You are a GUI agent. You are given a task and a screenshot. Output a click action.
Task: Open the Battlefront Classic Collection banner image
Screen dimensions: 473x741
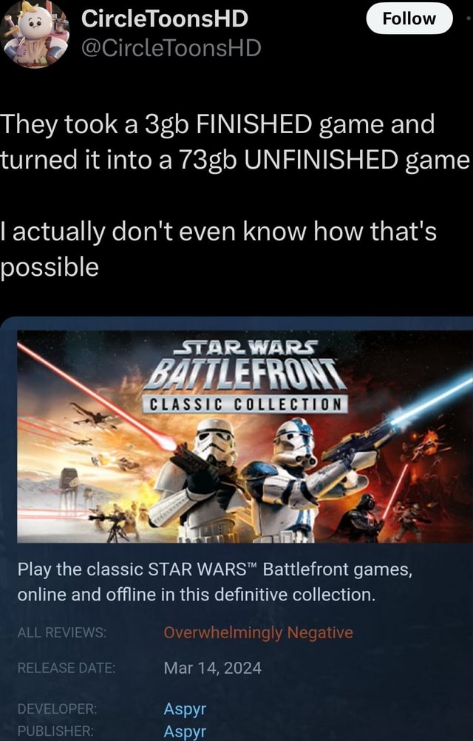(245, 436)
